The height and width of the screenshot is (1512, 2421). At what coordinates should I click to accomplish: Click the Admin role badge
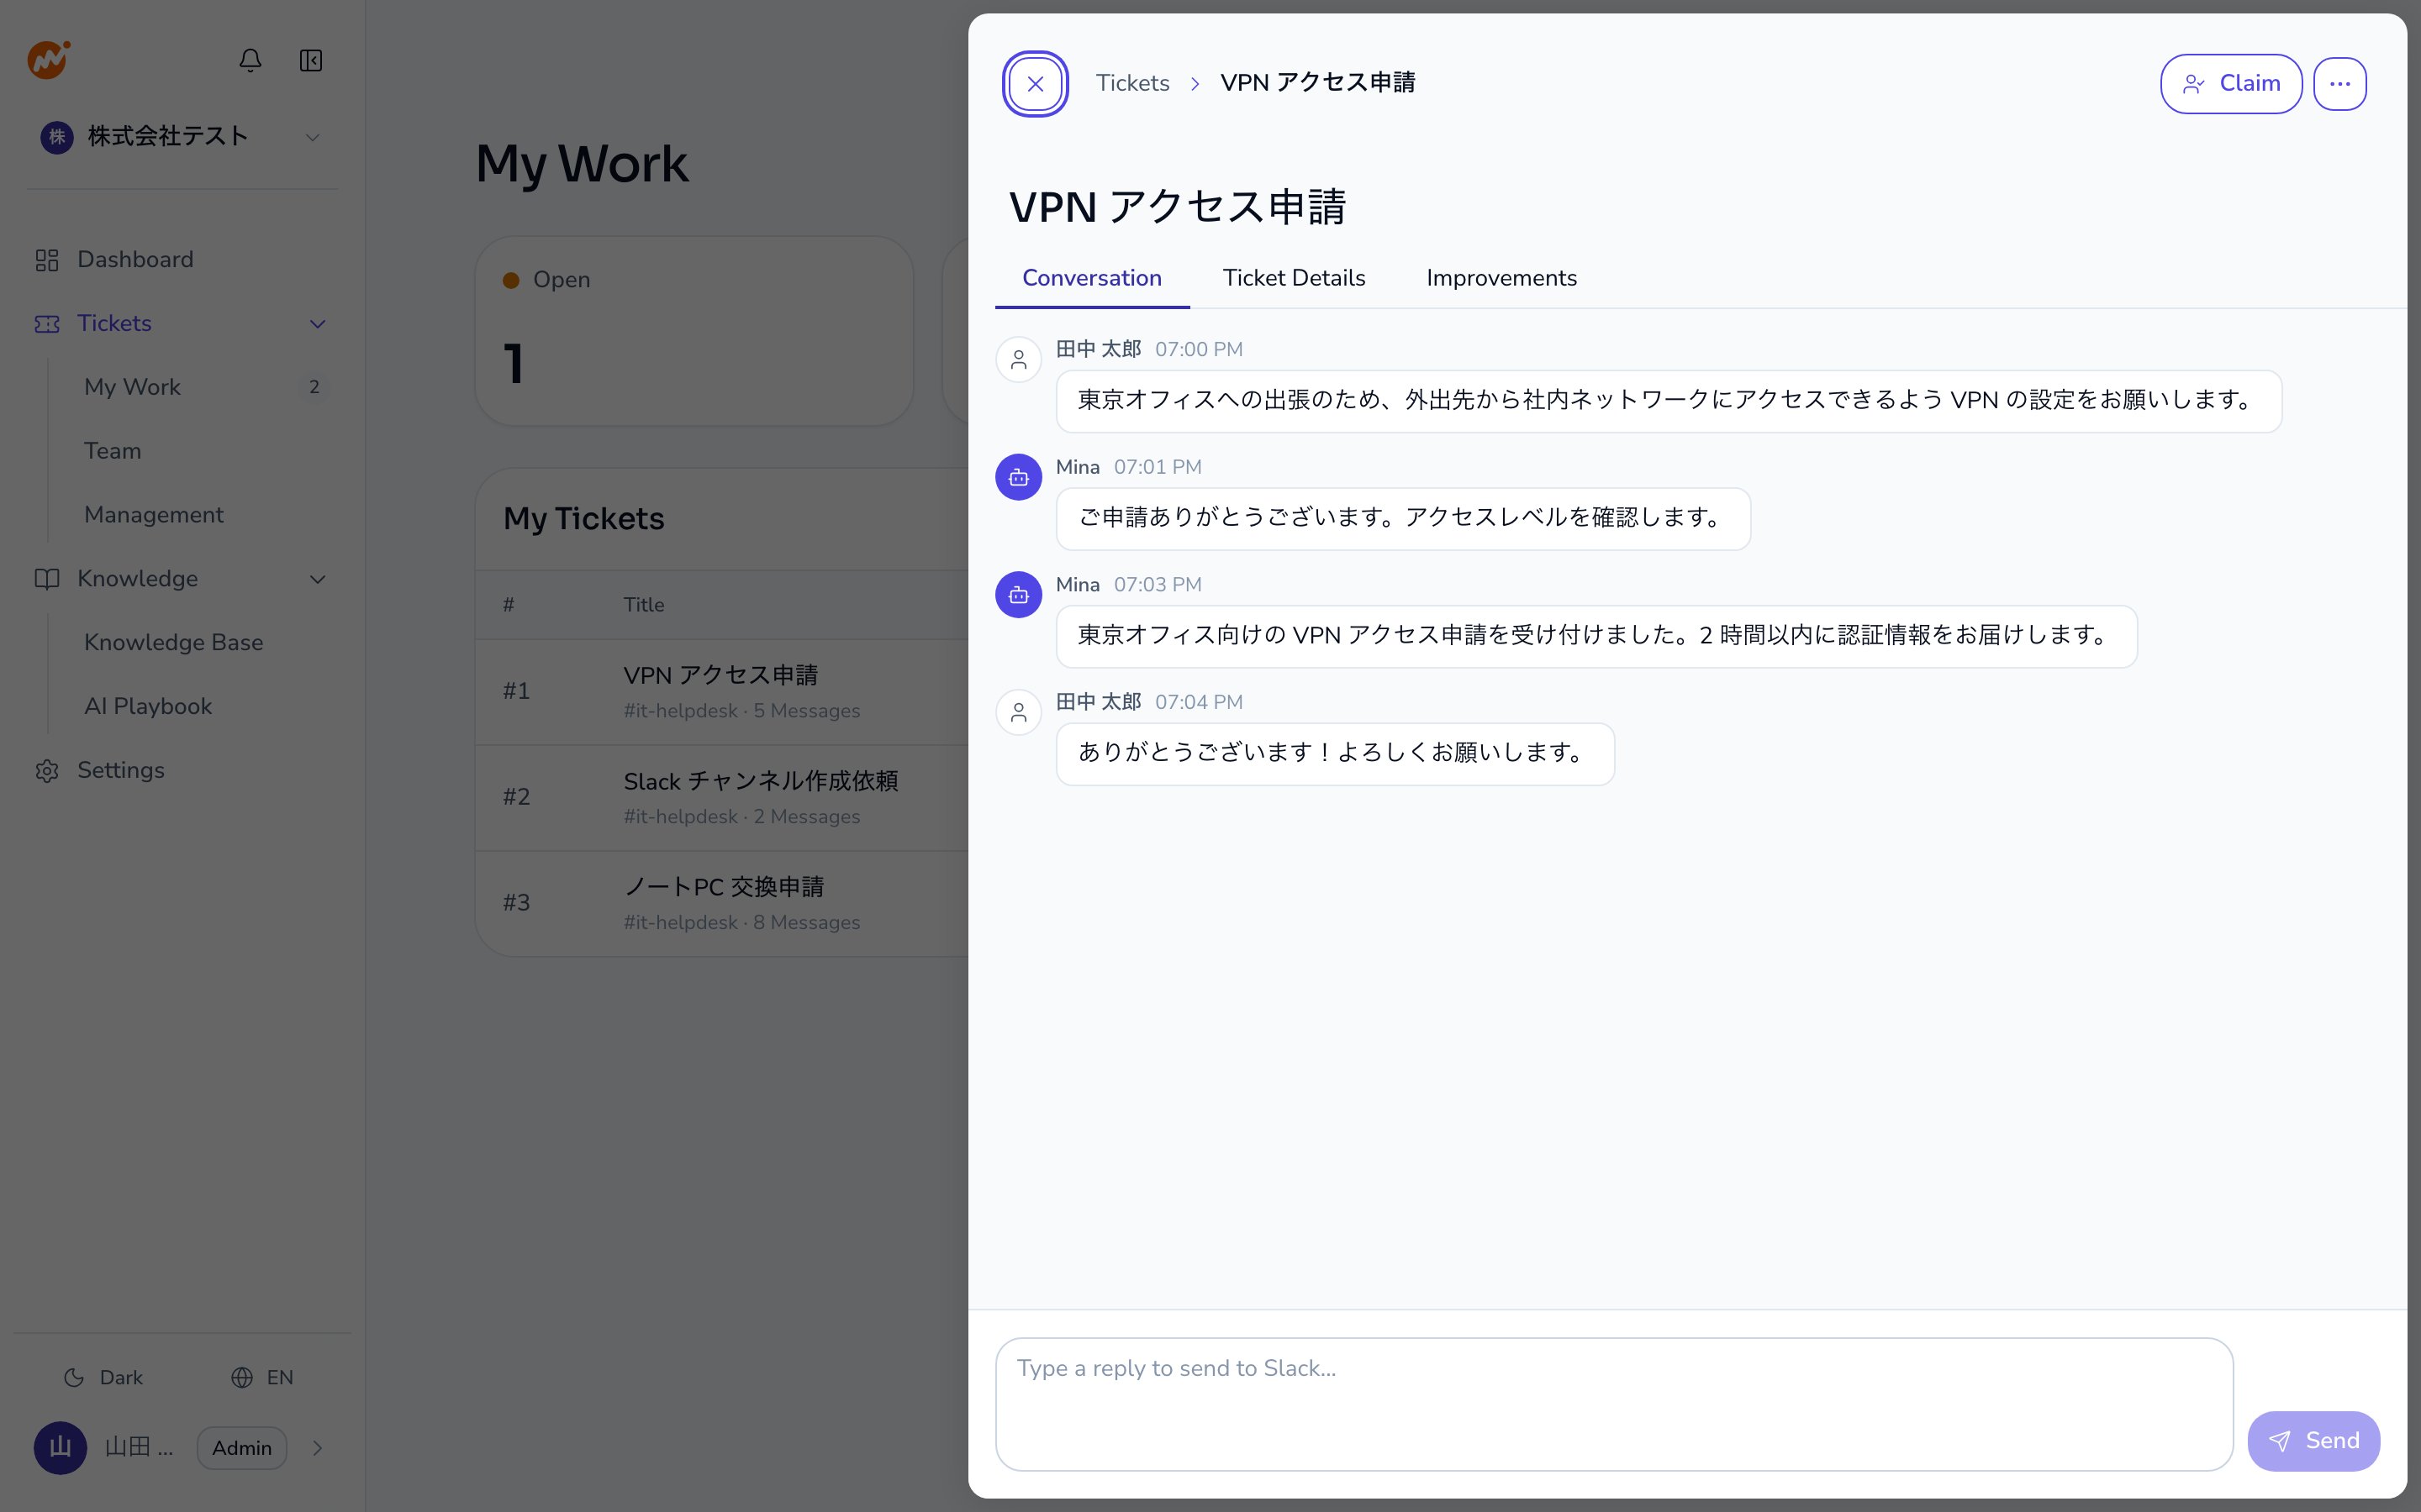[242, 1448]
